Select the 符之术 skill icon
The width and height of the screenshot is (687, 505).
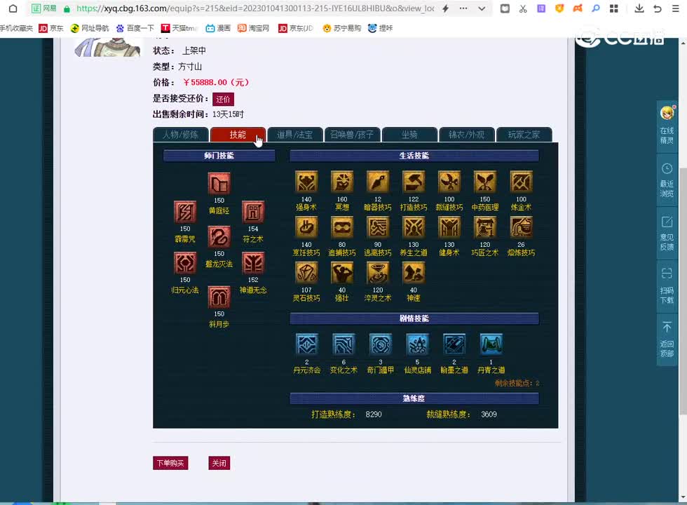tap(253, 212)
